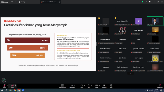Open File Explorer from taskbar
Viewport: 164px width, 92px height.
(11, 90)
